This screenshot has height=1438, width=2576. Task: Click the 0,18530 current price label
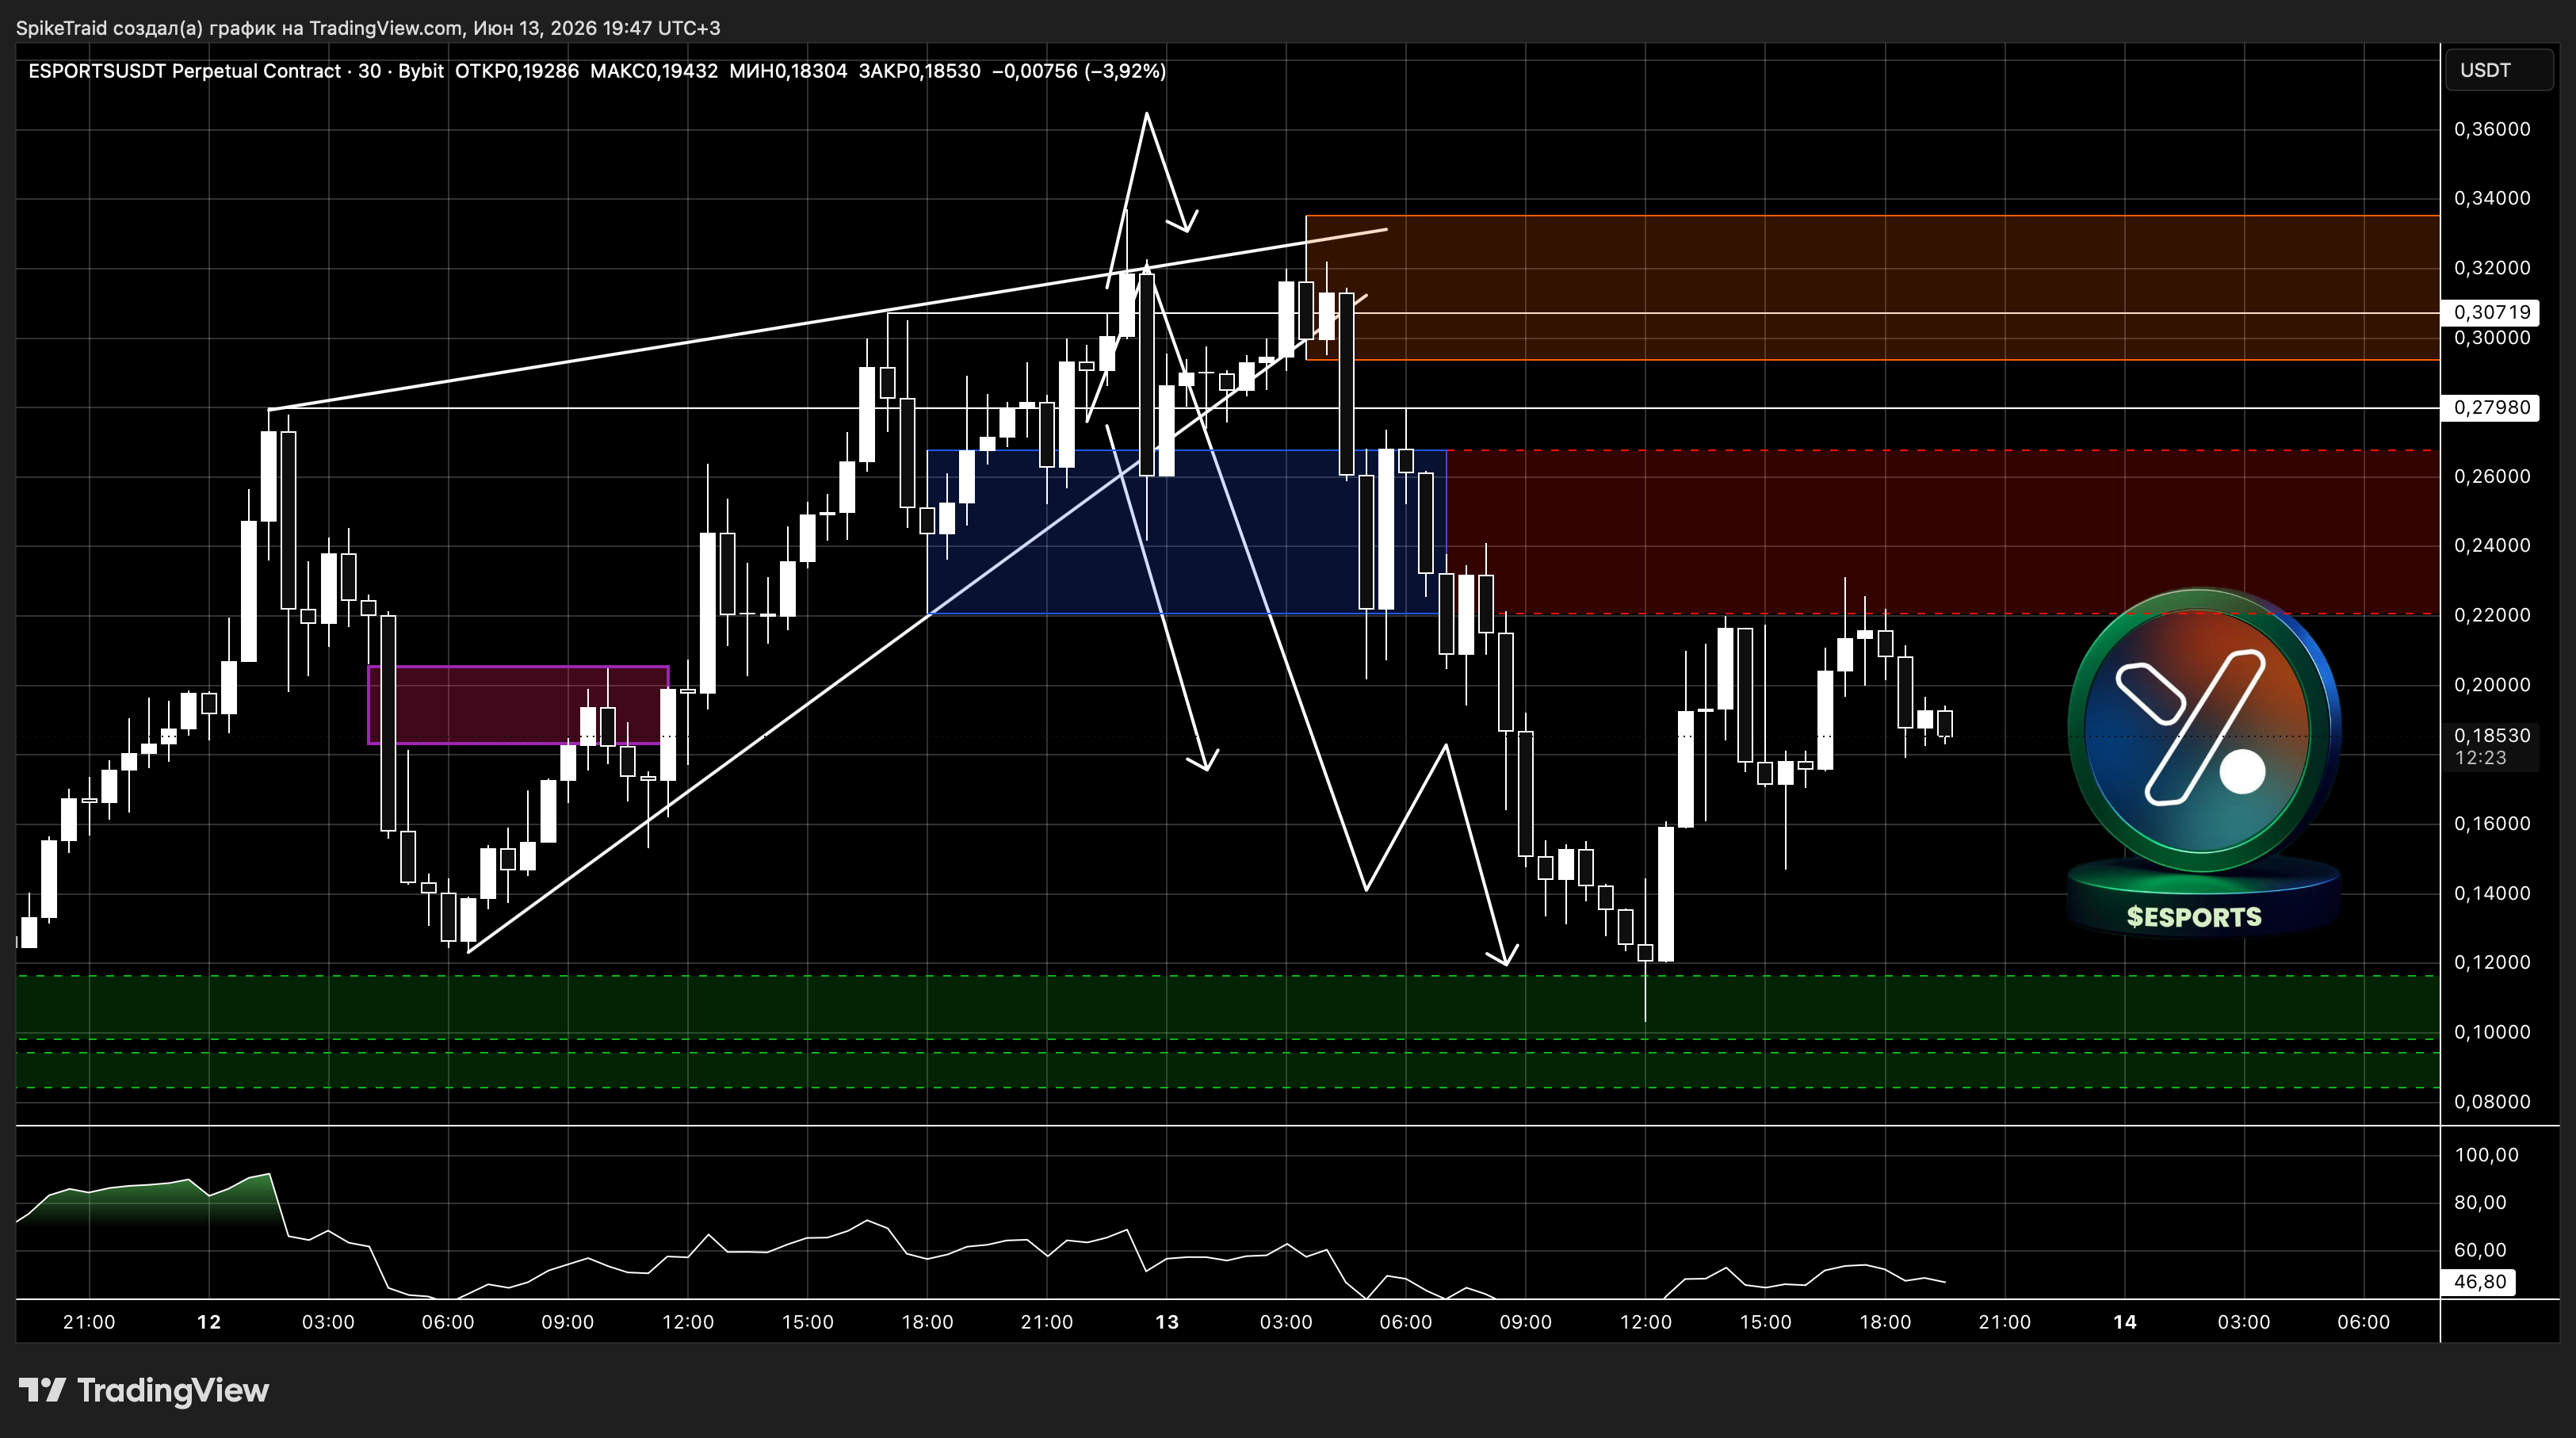click(2492, 735)
